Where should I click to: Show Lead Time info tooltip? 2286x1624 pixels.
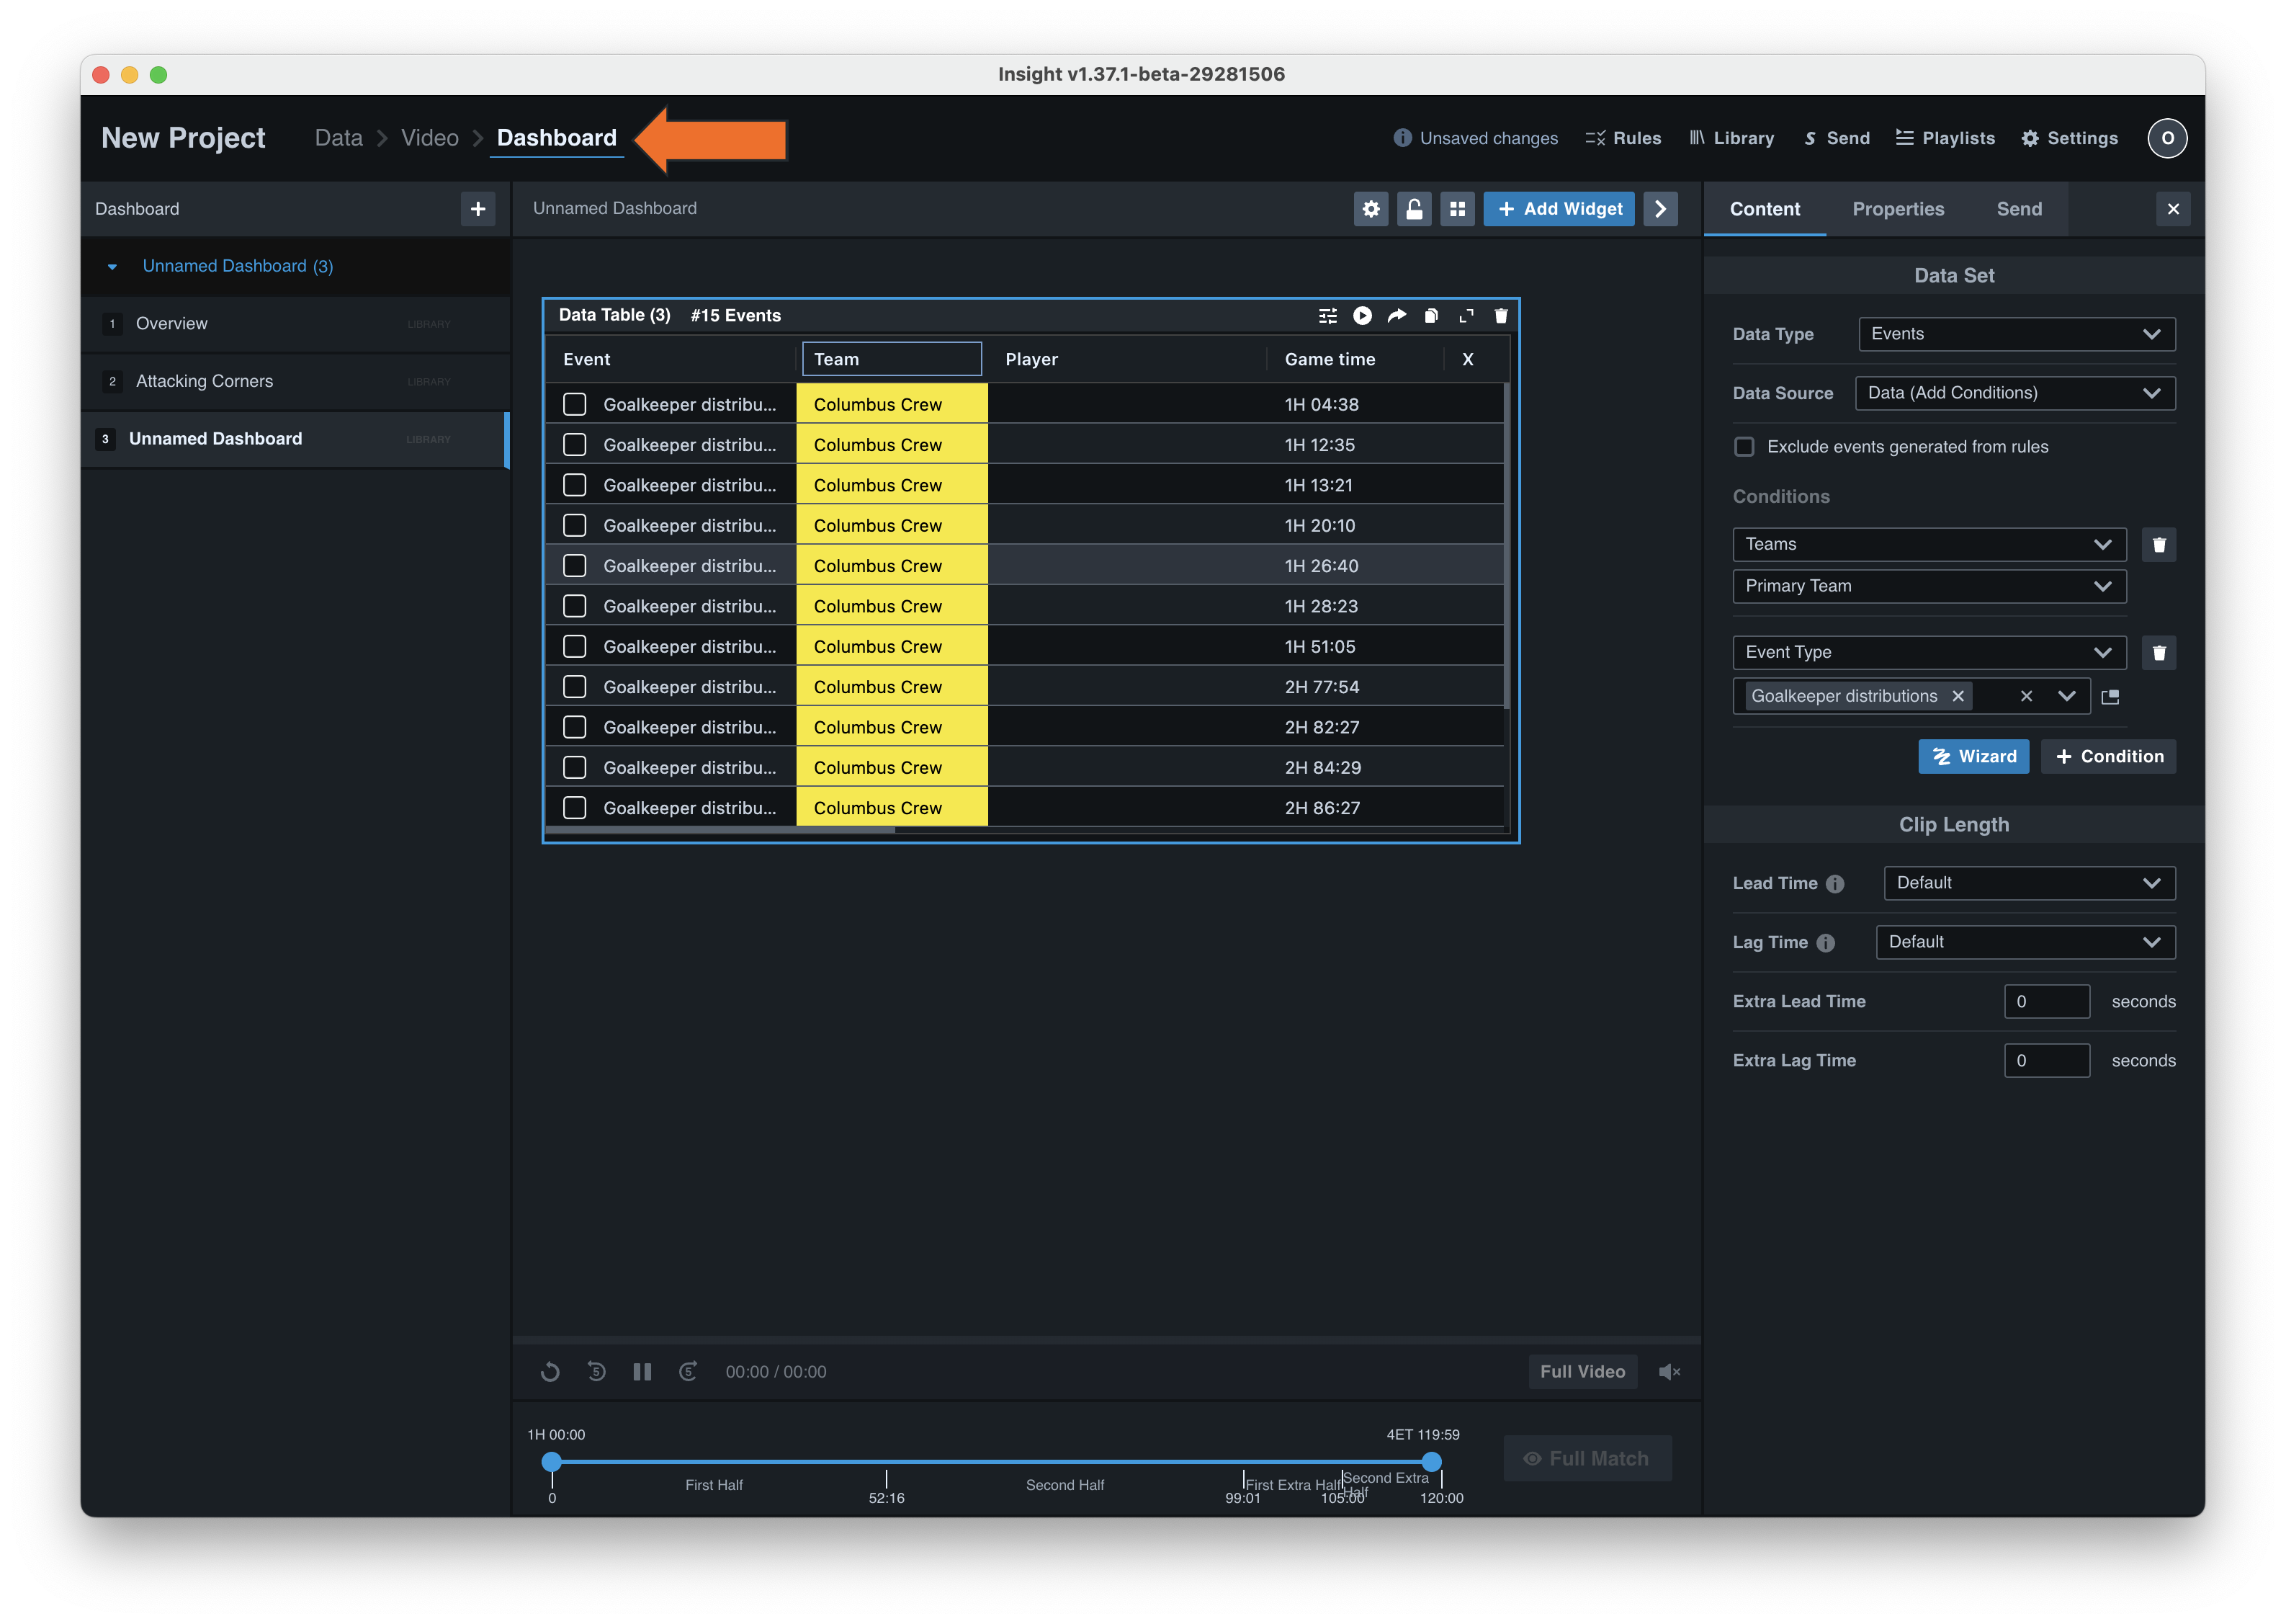point(1835,884)
